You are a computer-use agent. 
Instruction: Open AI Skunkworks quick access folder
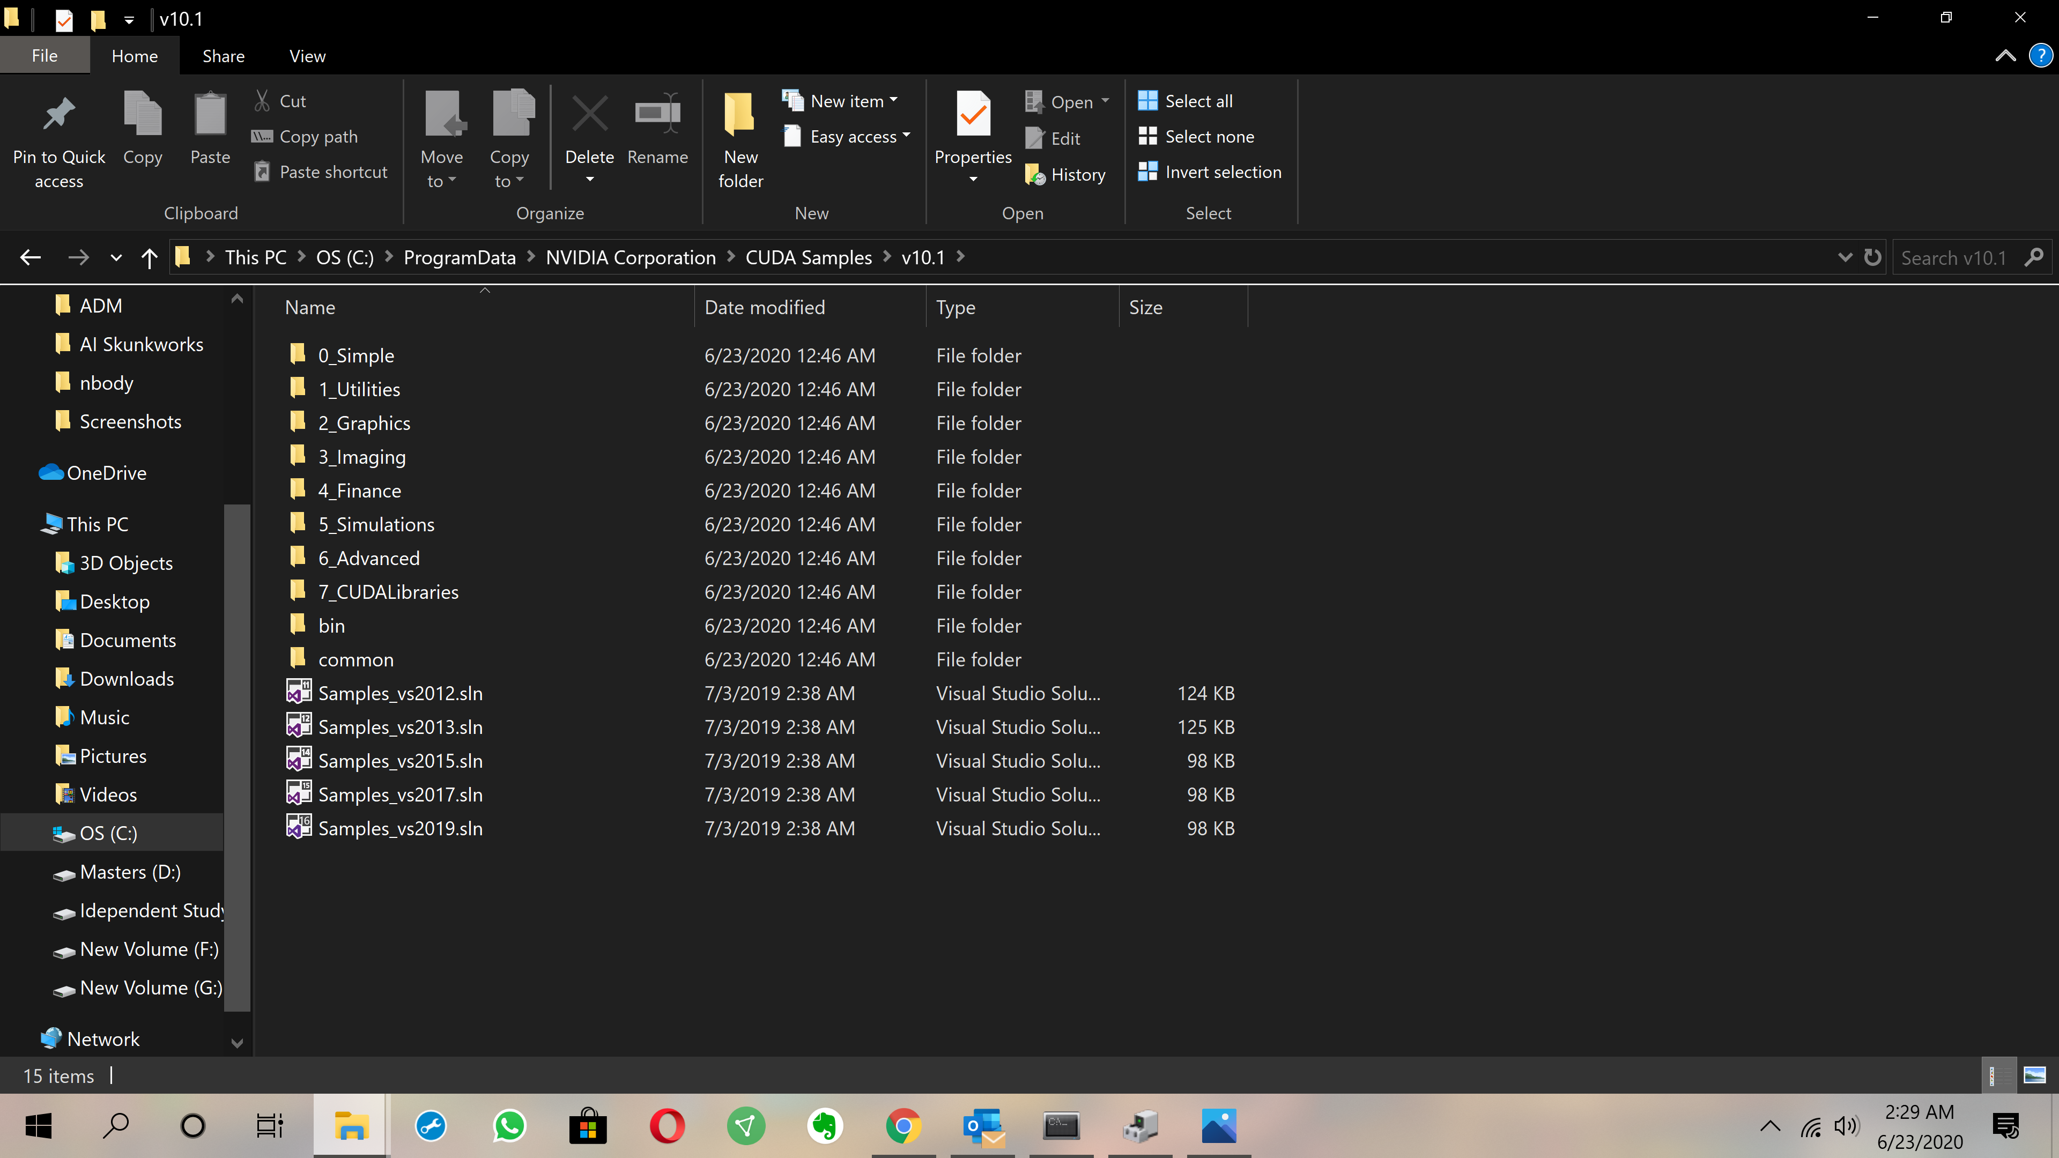(x=140, y=344)
